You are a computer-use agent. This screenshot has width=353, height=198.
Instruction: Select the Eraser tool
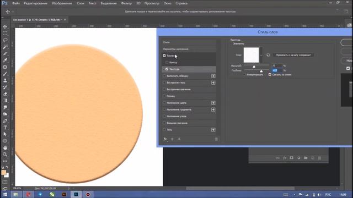coord(5,94)
